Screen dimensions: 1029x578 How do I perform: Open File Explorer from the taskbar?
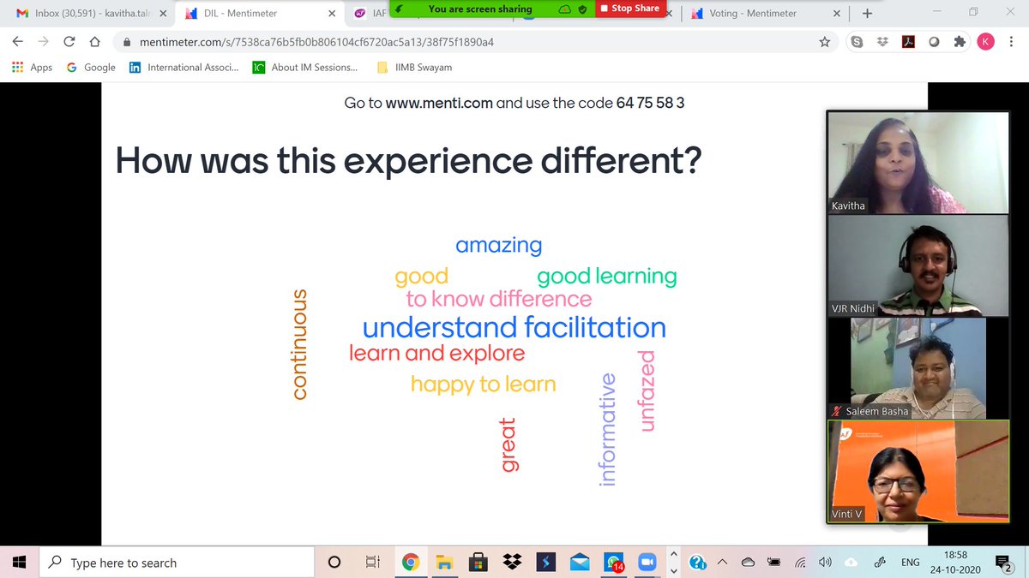click(444, 563)
